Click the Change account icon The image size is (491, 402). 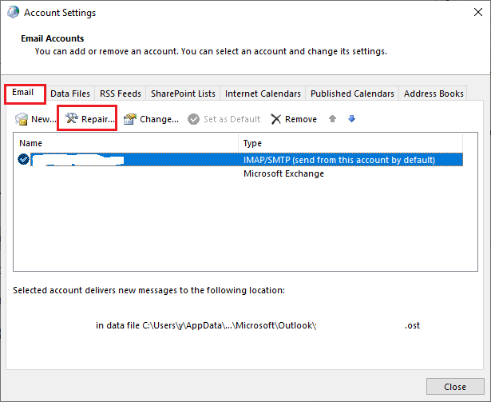click(x=130, y=119)
